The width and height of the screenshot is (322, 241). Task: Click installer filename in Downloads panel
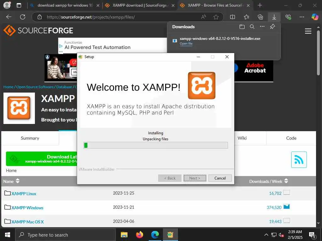point(220,39)
